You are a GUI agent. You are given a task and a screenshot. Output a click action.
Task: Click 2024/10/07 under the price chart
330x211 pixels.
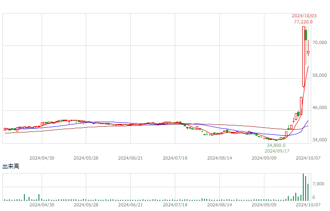pos(308,158)
